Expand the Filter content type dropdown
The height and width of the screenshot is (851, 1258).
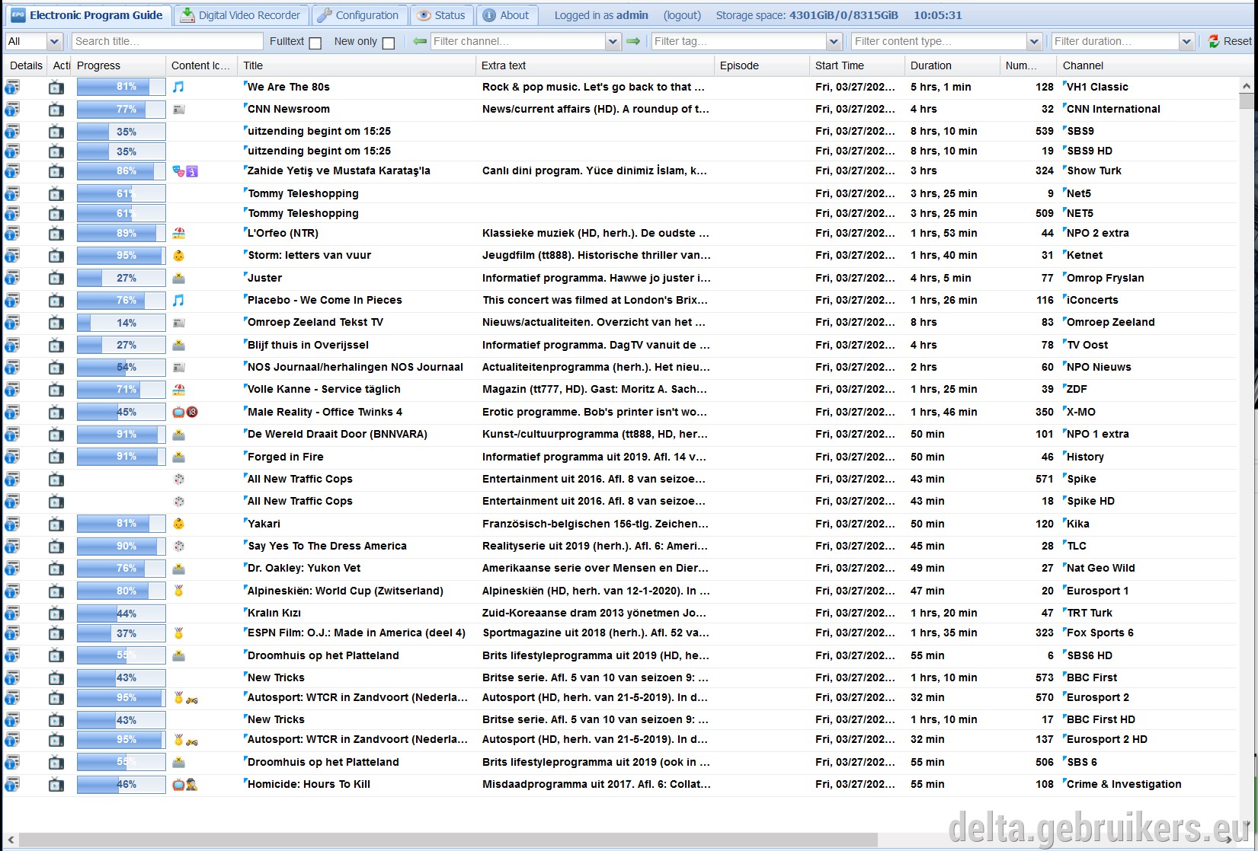(1034, 42)
